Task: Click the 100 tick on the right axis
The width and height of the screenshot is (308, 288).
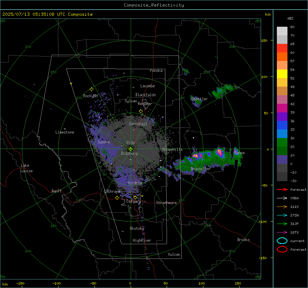Action: [264, 77]
